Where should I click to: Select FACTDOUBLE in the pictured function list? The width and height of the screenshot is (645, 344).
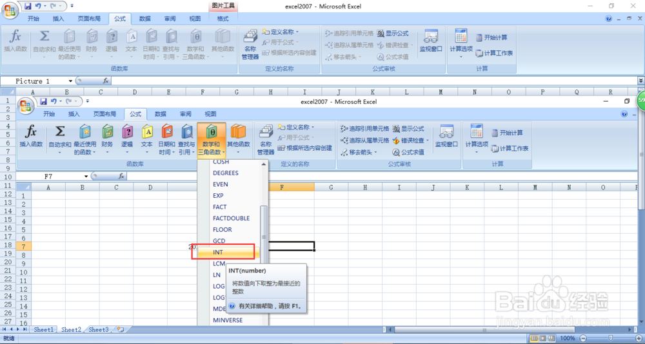(231, 218)
